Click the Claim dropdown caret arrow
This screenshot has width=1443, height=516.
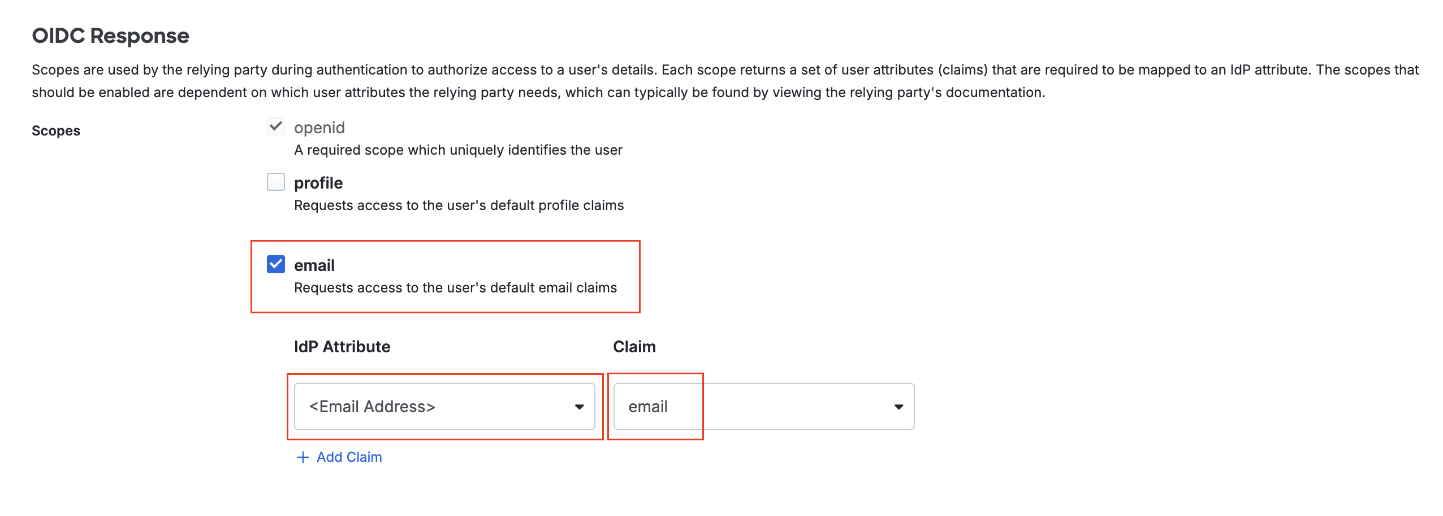coord(898,407)
